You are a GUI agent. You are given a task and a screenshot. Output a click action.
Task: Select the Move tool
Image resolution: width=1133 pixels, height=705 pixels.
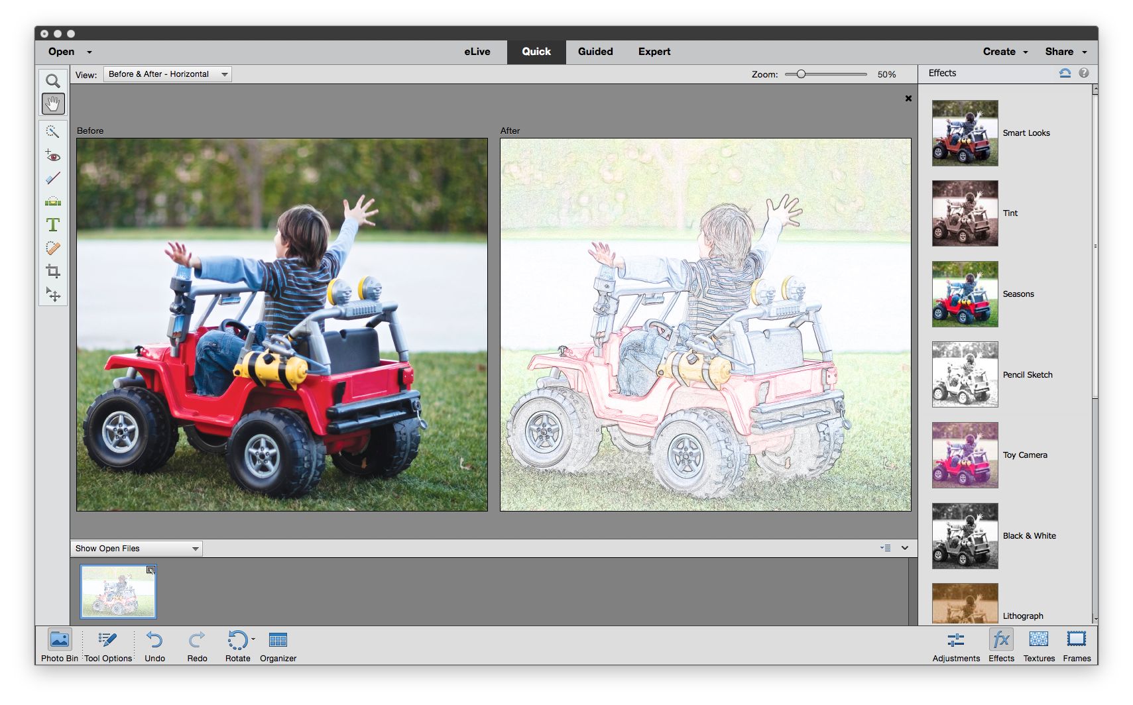(x=53, y=294)
